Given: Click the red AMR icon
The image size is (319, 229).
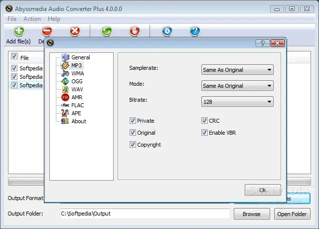Looking at the screenshot, I should 65,97.
